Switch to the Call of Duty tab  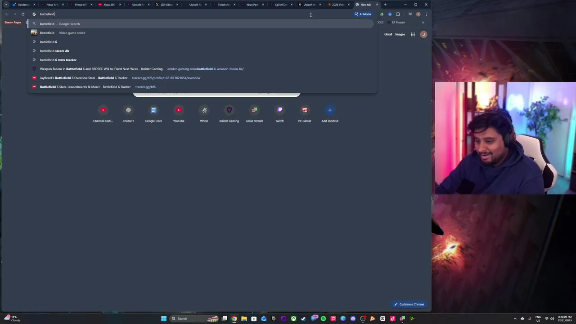281,4
